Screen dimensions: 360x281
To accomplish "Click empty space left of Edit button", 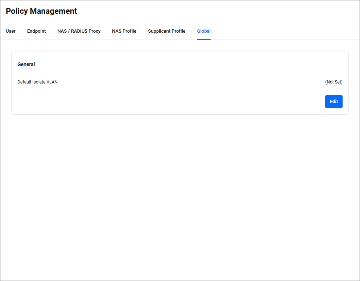I will 181,102.
